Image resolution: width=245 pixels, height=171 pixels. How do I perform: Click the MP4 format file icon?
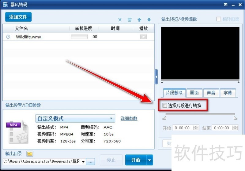click(17, 132)
